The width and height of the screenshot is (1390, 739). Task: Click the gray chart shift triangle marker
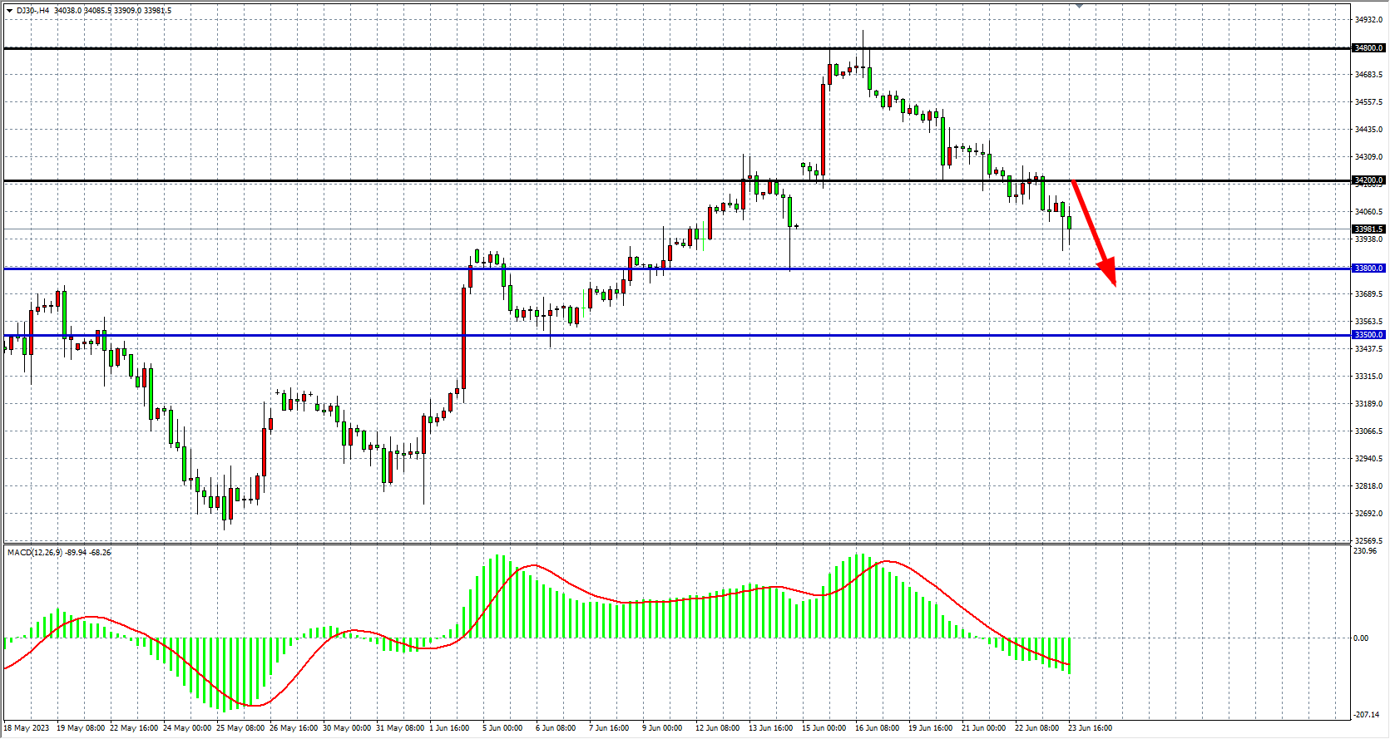coord(1079,6)
